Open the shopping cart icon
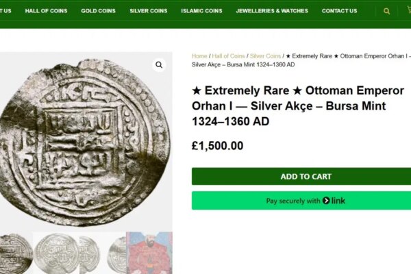 pyautogui.click(x=409, y=10)
